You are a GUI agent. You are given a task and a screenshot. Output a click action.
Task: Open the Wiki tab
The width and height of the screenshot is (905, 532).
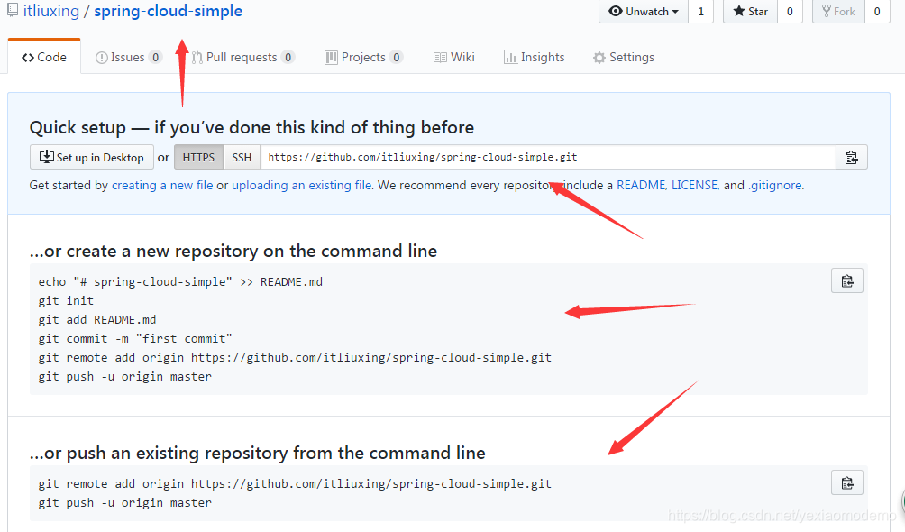point(454,57)
